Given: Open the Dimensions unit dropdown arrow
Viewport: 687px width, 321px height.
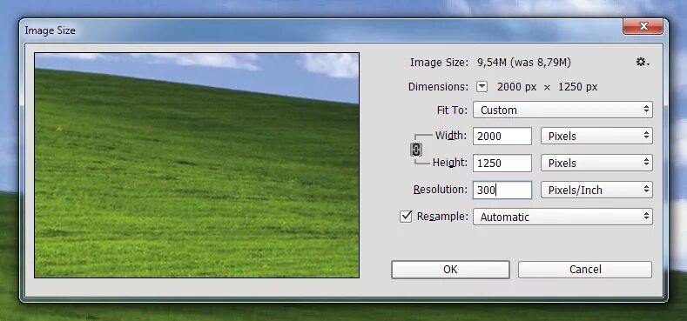Looking at the screenshot, I should coord(482,87).
